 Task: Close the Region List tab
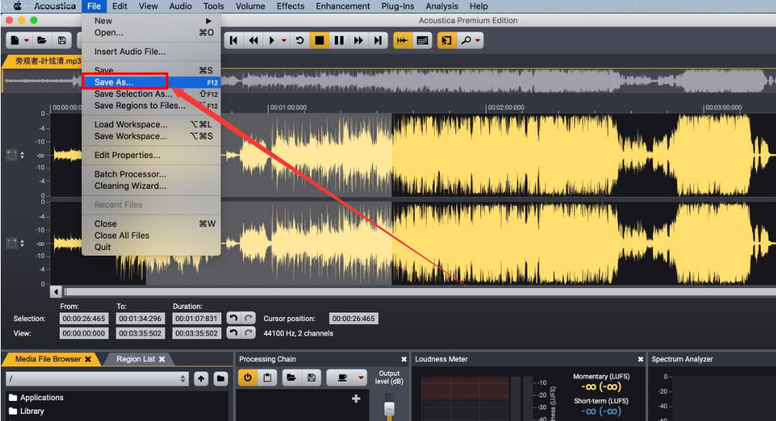[162, 359]
